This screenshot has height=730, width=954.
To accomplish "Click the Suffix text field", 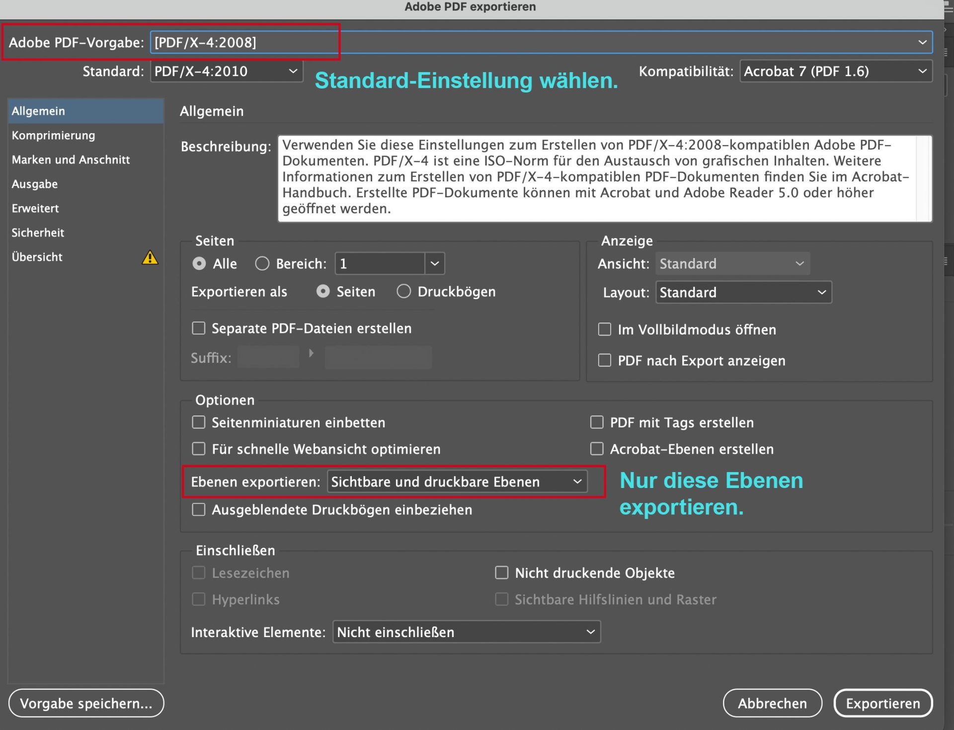I will coord(268,357).
